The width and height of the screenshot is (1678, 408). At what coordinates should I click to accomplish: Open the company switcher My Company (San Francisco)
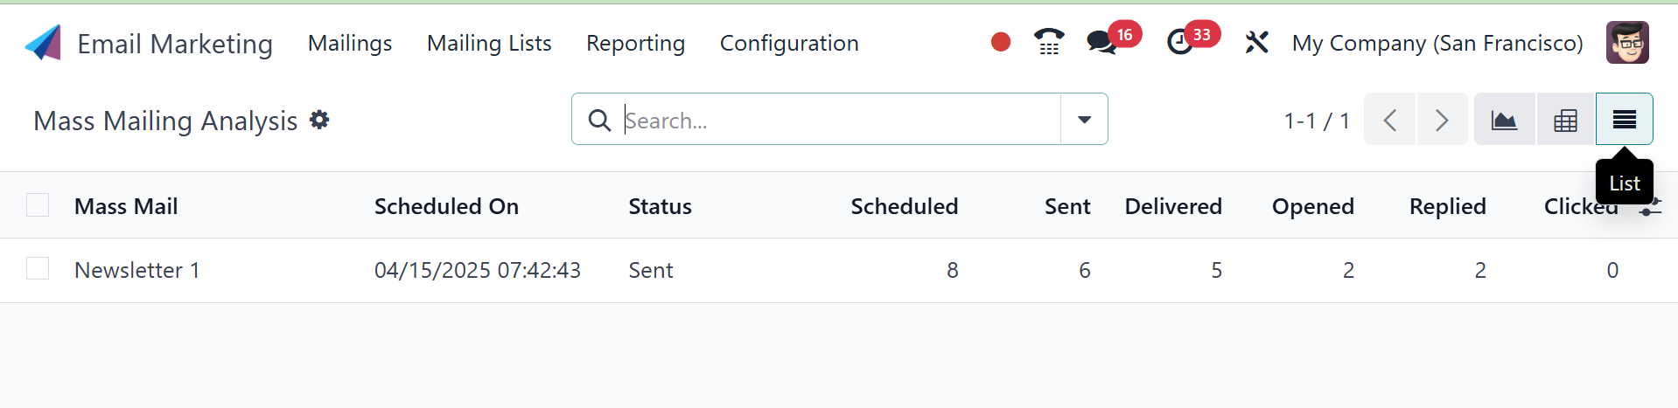pos(1437,43)
